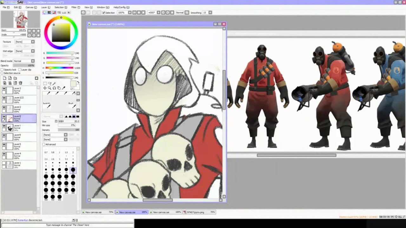Select Layer5 in the layer list
Screen dimensions: 406x228
tap(19, 146)
